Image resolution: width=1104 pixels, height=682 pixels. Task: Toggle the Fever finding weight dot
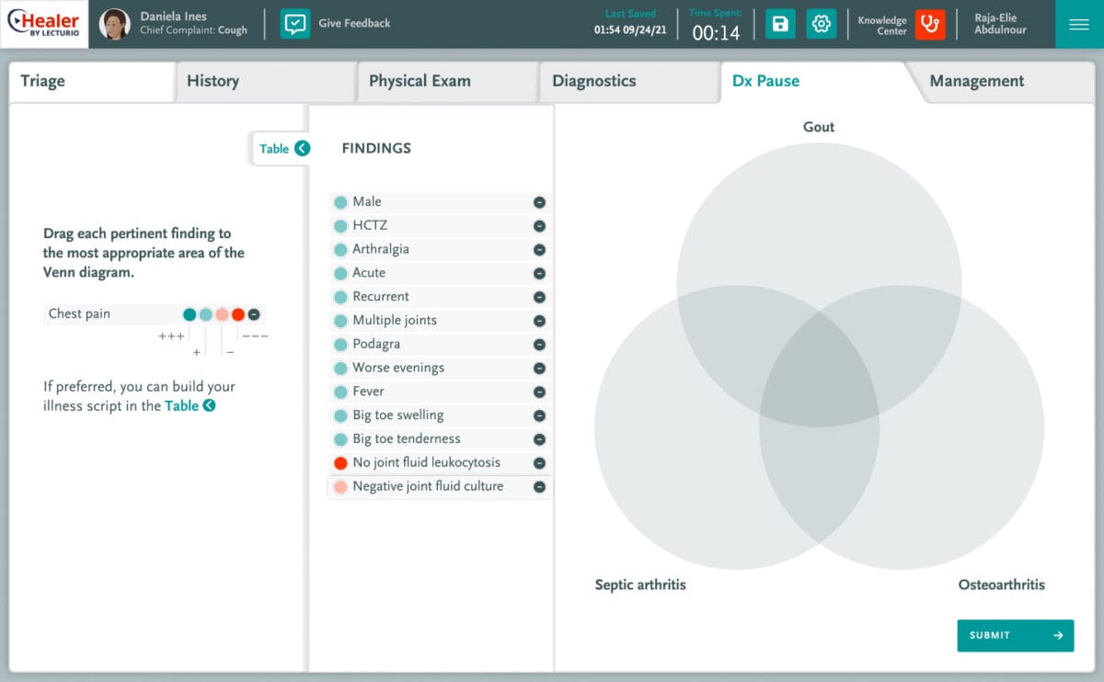pos(340,392)
